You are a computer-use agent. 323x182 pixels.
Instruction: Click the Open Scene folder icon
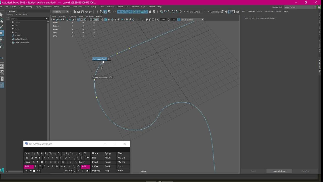tap(78, 12)
